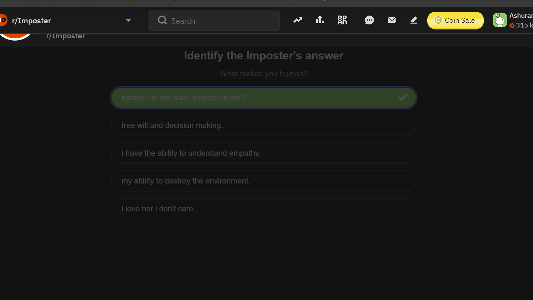533x300 pixels.
Task: Create a post using the pencil icon
Action: [x=414, y=20]
